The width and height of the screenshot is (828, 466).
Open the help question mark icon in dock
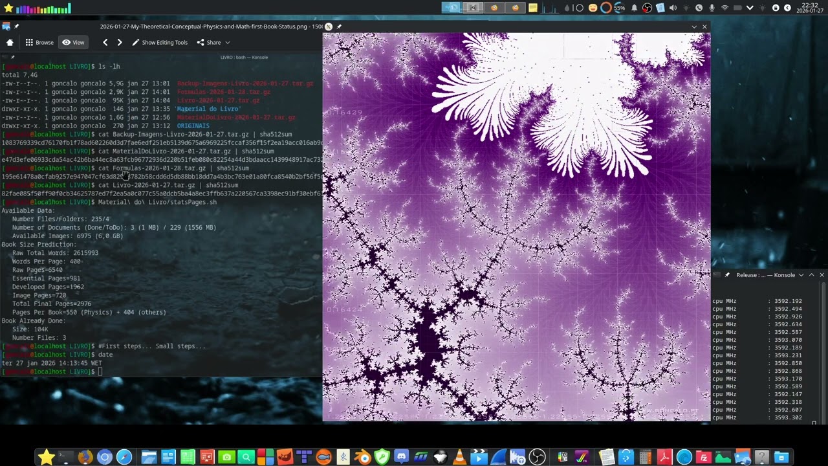coord(761,458)
